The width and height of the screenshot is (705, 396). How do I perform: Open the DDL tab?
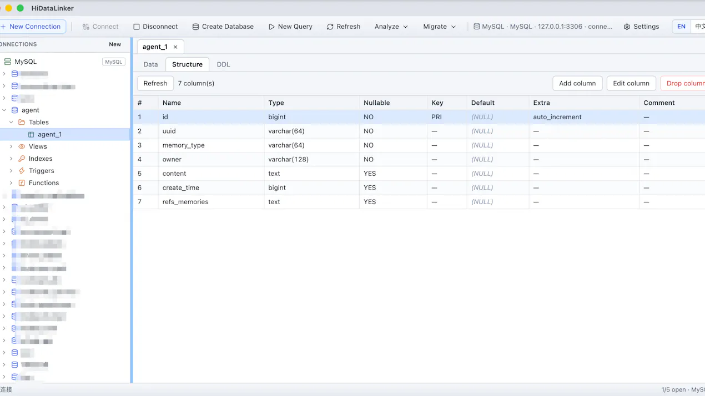(x=223, y=64)
